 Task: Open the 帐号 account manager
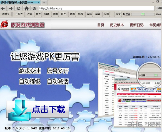pyautogui.click(x=81, y=14)
